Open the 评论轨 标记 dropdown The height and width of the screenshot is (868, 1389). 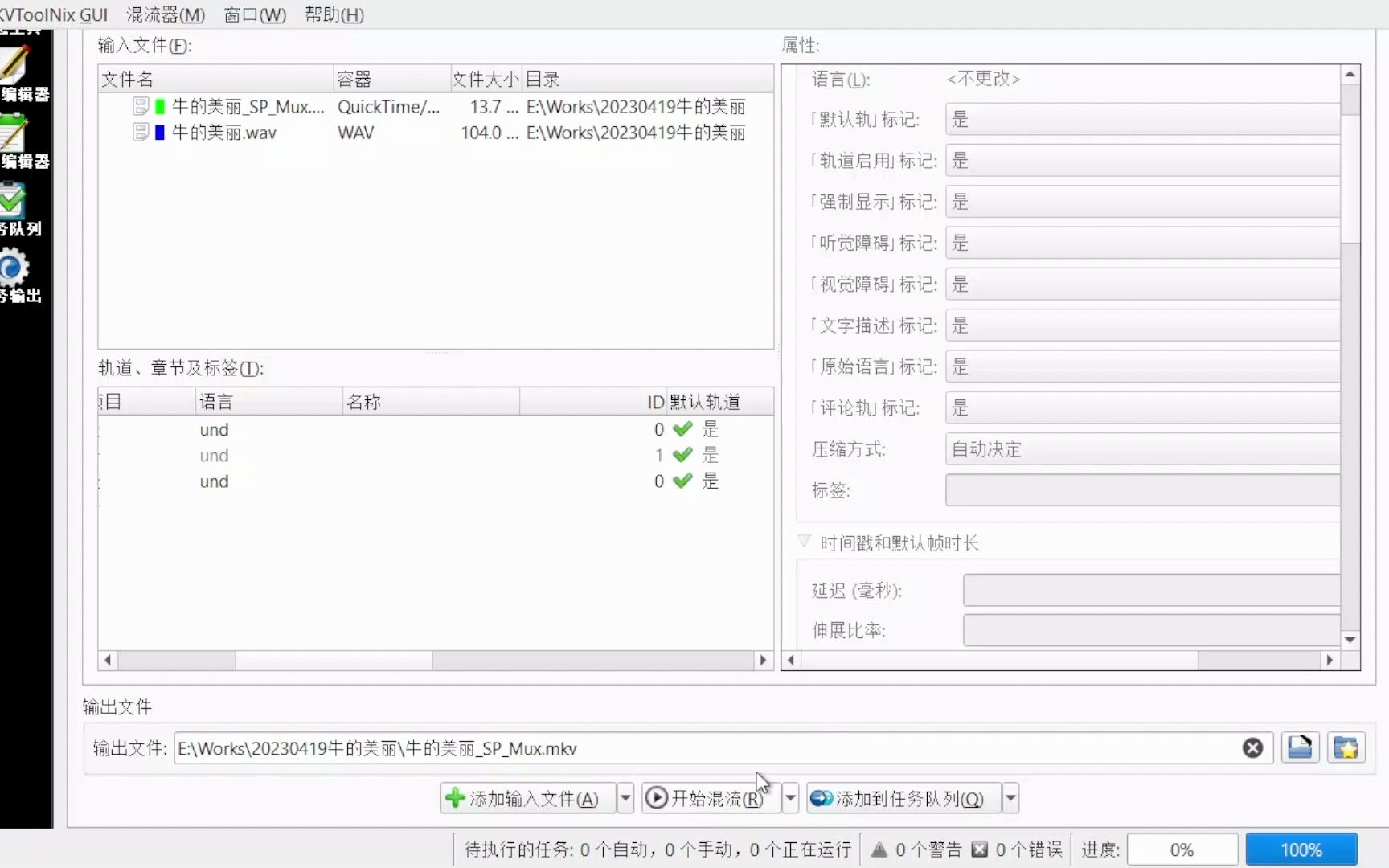tap(1142, 408)
